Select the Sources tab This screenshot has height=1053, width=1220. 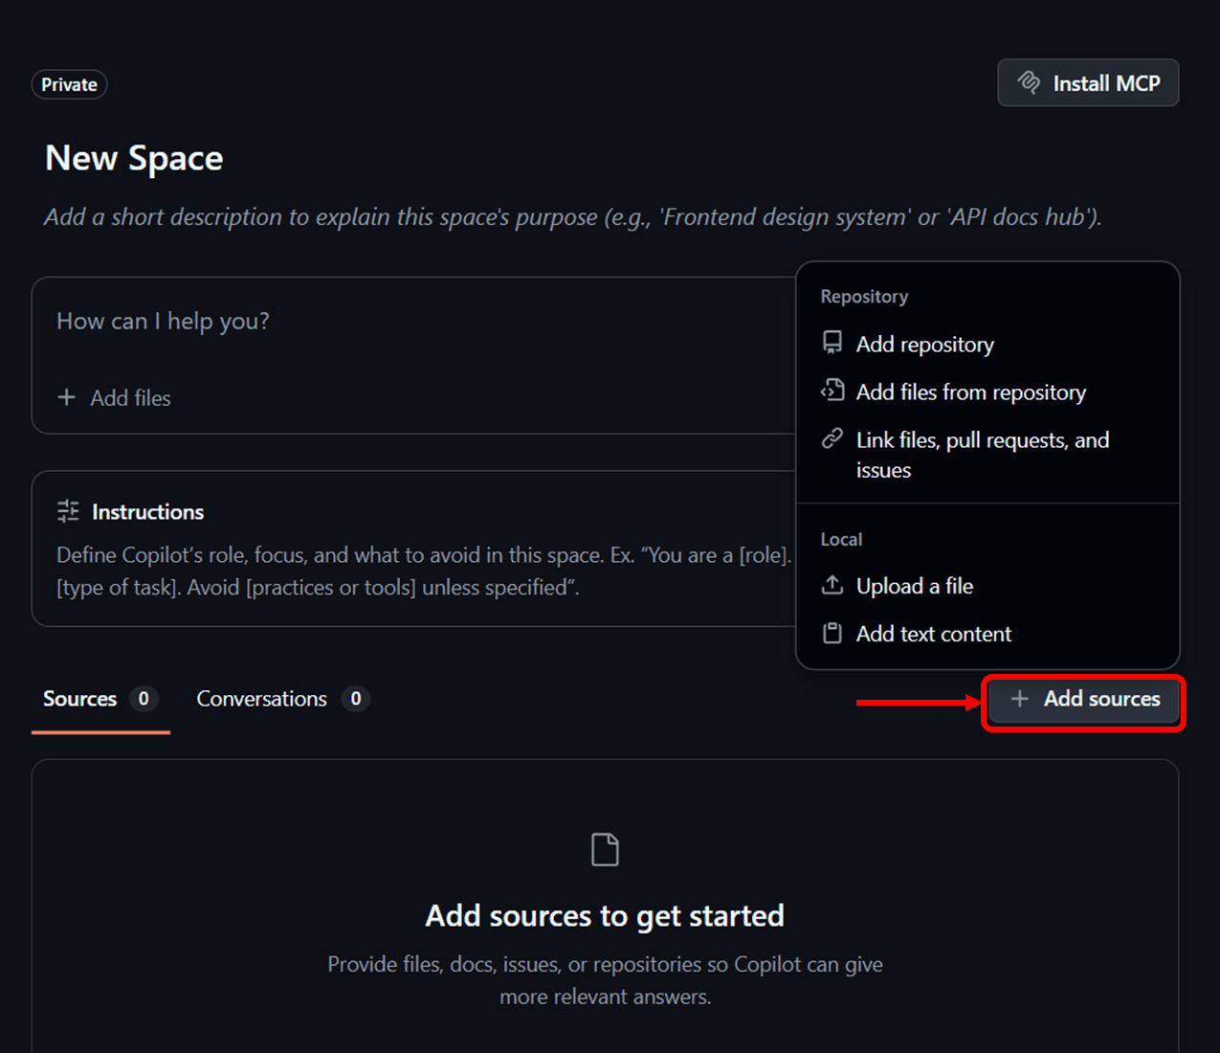click(x=80, y=699)
